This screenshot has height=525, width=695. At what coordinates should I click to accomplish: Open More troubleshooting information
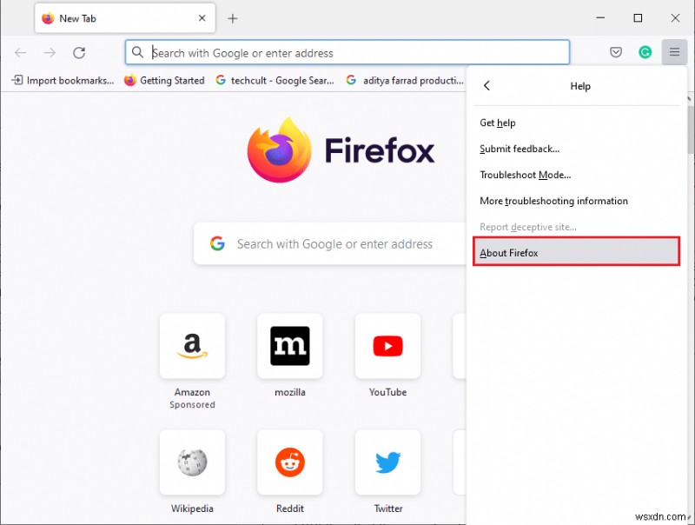576,201
